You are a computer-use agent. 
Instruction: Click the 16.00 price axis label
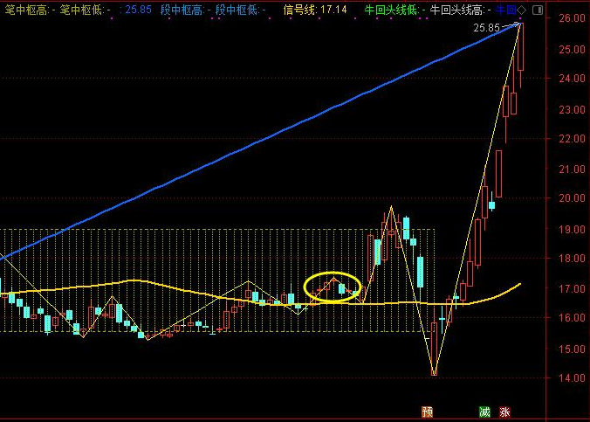click(572, 317)
